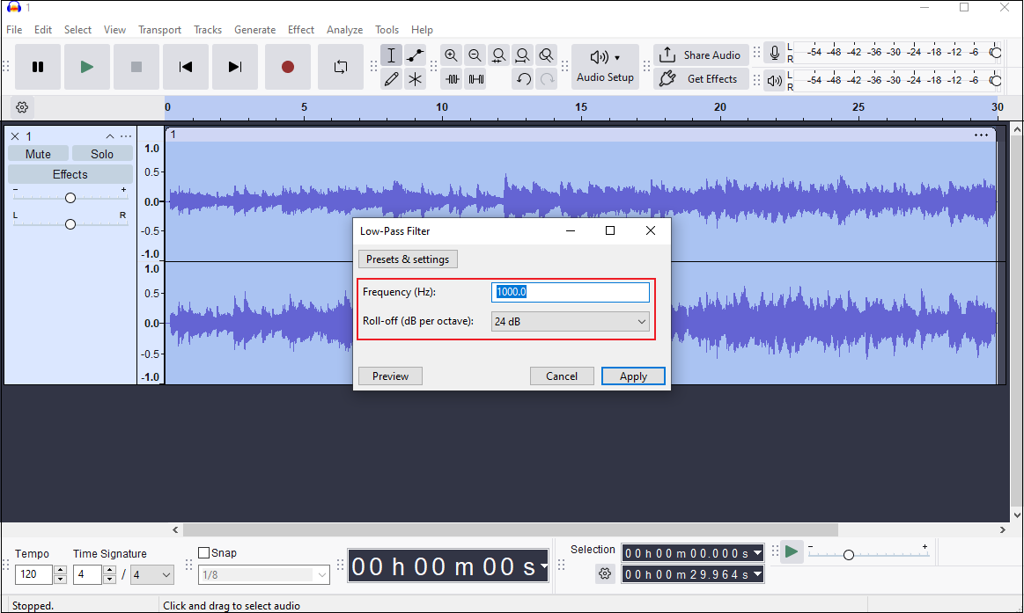Select the Selection tool
The image size is (1024, 613).
391,55
